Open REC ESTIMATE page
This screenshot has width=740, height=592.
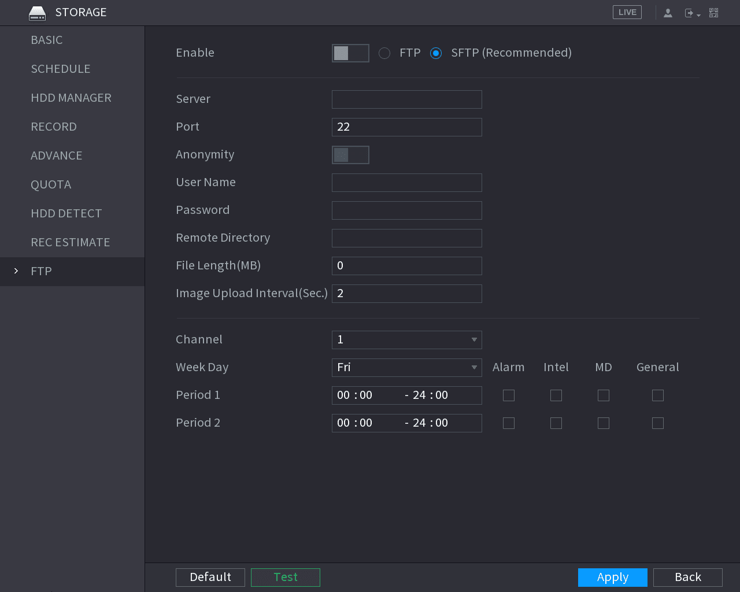tap(72, 243)
